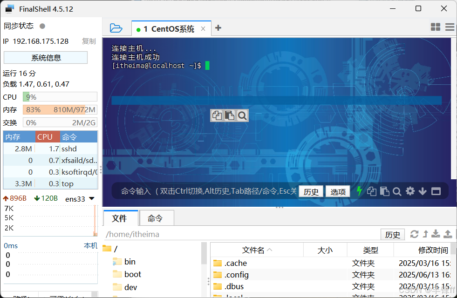Open 历史 in command input bar
457x298 pixels.
pyautogui.click(x=311, y=191)
